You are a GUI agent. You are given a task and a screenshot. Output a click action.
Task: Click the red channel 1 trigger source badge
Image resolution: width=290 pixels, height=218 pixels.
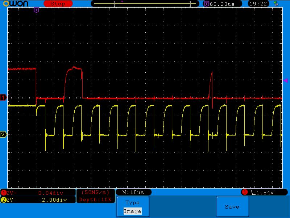(x=245, y=192)
